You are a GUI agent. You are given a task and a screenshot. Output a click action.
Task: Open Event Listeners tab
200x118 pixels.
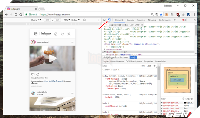point(117,62)
